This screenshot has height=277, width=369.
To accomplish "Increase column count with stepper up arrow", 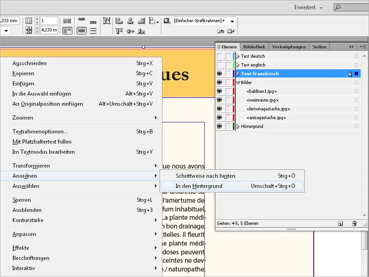I will 37,19.
